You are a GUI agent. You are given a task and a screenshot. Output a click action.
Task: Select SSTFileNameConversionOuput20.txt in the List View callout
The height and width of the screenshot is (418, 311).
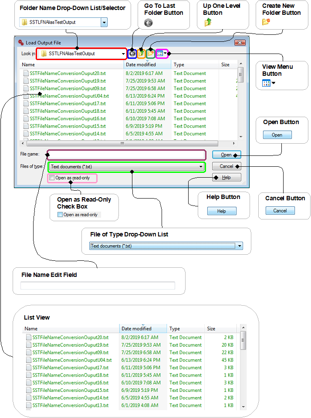71,337
